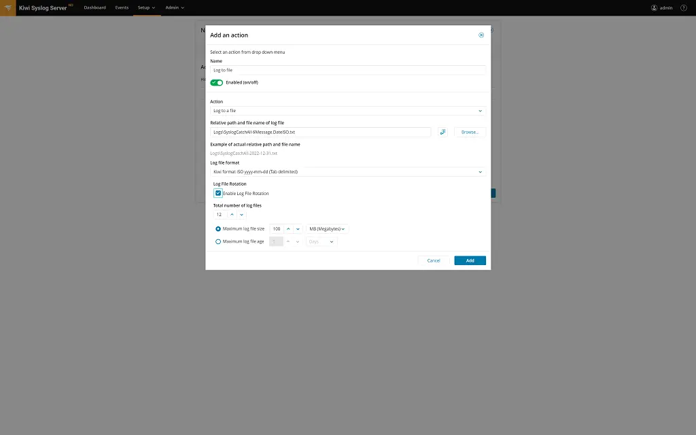Edit the log file path field
The image size is (696, 435).
[x=321, y=132]
